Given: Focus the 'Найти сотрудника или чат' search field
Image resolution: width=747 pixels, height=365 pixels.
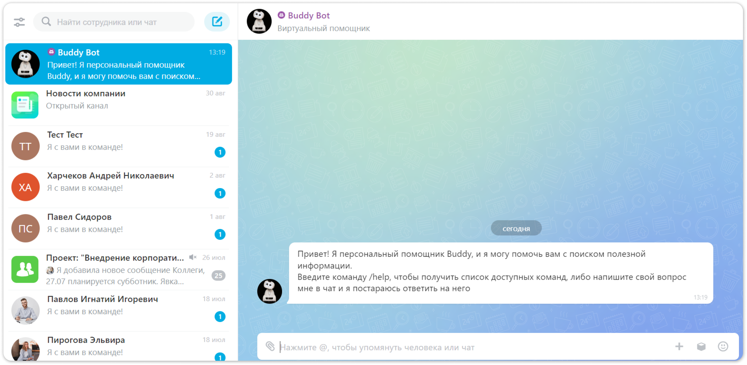Looking at the screenshot, I should click(x=114, y=22).
